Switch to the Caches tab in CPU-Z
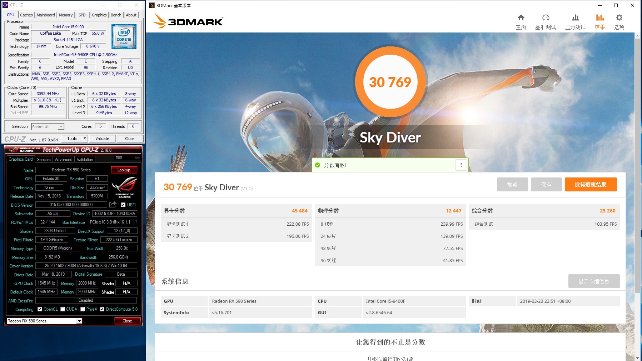The width and height of the screenshot is (642, 361). (26, 15)
